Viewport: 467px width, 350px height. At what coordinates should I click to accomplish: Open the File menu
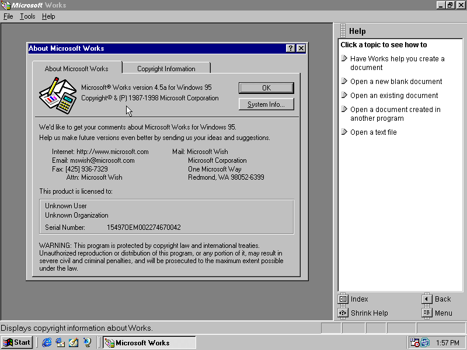pos(8,16)
